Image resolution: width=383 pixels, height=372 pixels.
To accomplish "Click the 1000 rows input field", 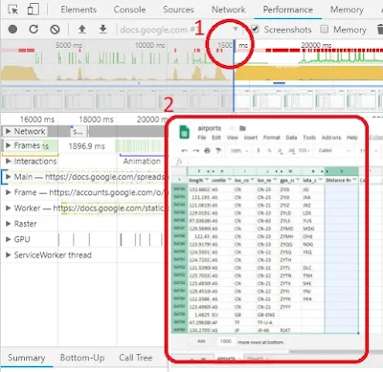I will (x=226, y=341).
